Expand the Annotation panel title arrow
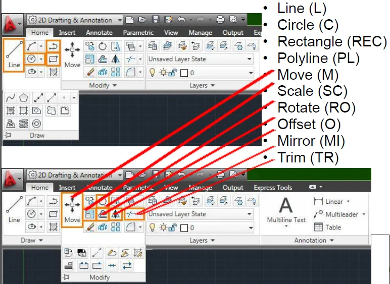390x284 pixels. [332, 240]
